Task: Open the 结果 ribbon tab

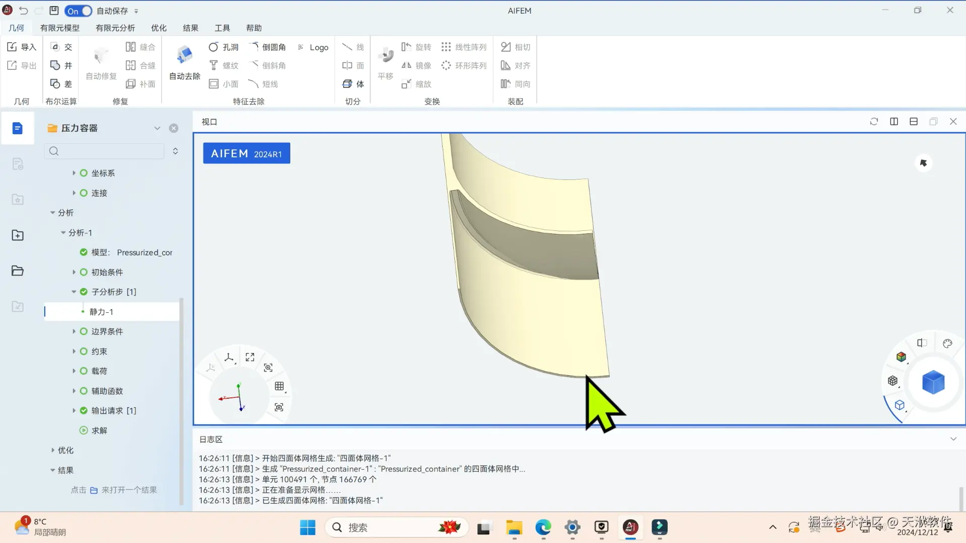Action: click(x=190, y=28)
